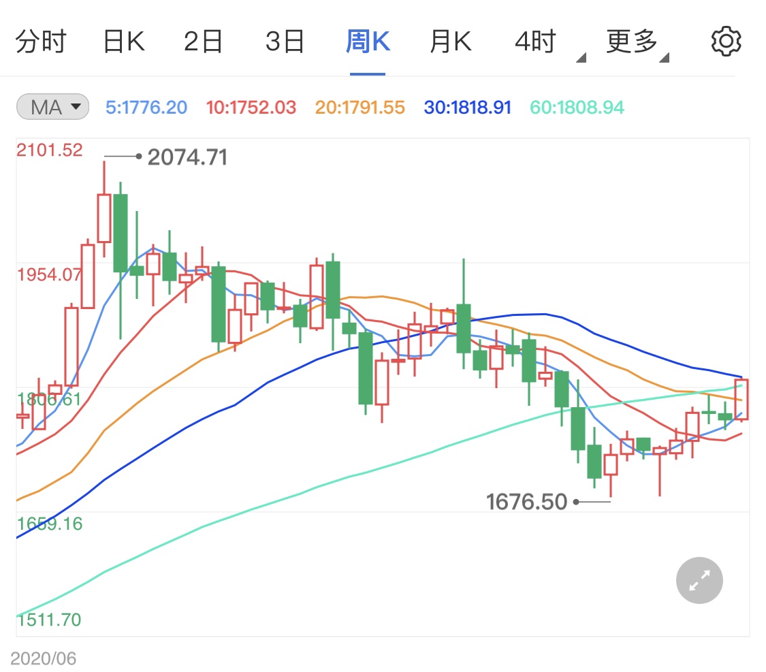
Task: Toggle the MA5 line via 5:1776.20 label
Action: [146, 107]
